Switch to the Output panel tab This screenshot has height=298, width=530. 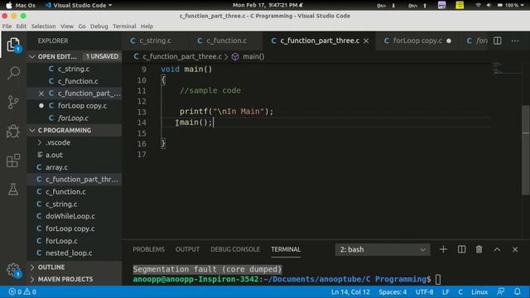coord(187,249)
